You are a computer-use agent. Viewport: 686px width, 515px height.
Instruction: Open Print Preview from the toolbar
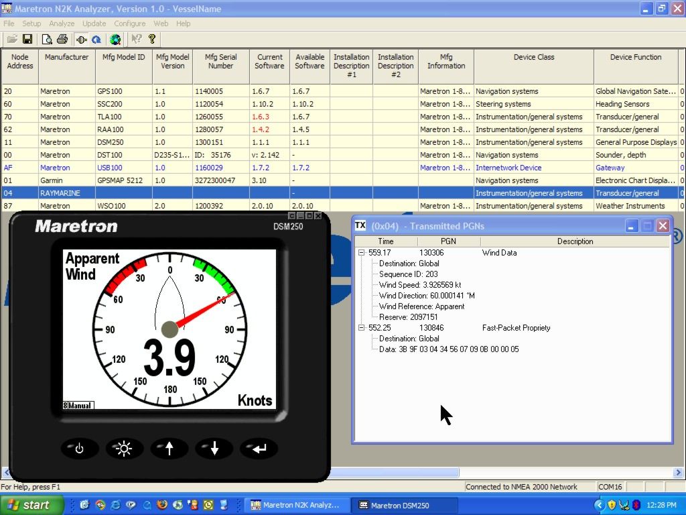(x=47, y=40)
